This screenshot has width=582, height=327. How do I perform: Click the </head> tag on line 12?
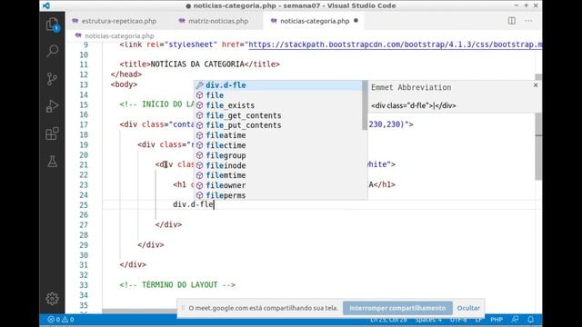click(x=126, y=74)
